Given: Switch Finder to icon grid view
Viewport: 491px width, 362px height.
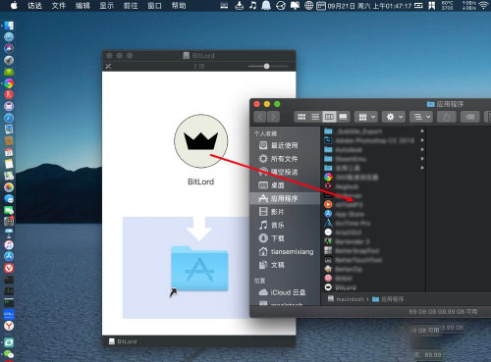Looking at the screenshot, I should point(301,117).
